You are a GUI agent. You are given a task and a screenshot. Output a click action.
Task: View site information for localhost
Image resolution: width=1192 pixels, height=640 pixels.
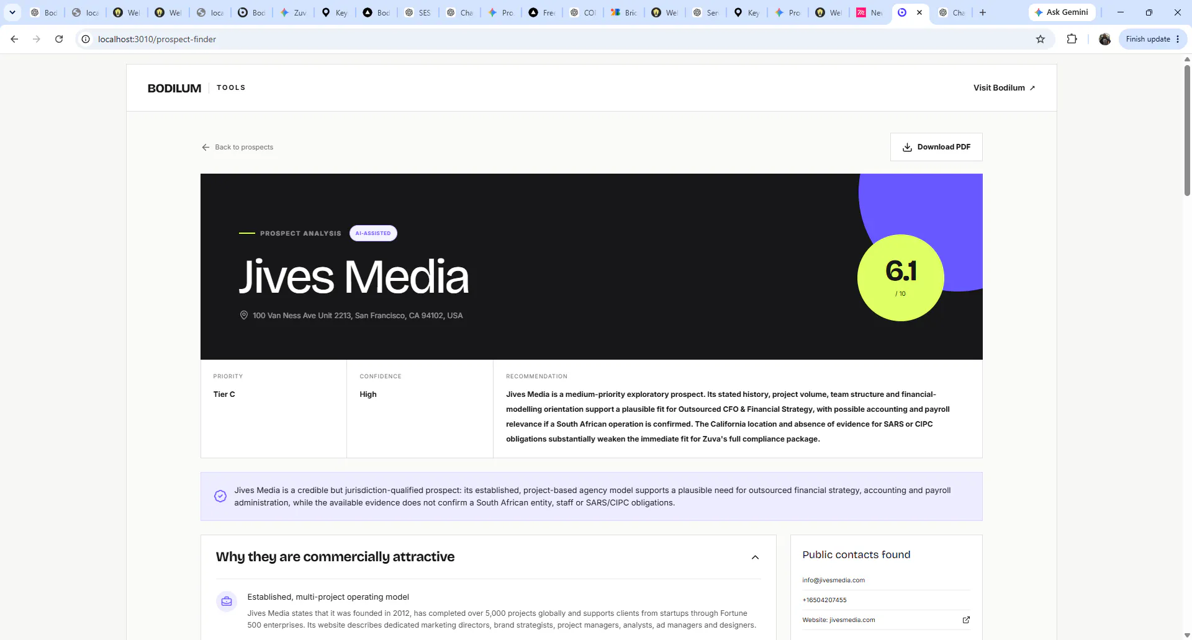coord(86,39)
